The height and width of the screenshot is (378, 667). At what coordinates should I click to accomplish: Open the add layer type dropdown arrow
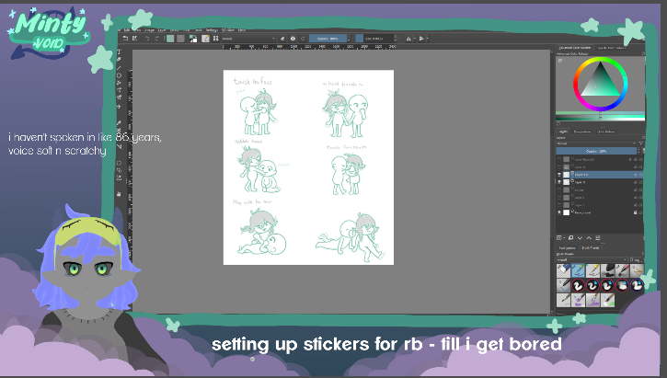coord(564,238)
